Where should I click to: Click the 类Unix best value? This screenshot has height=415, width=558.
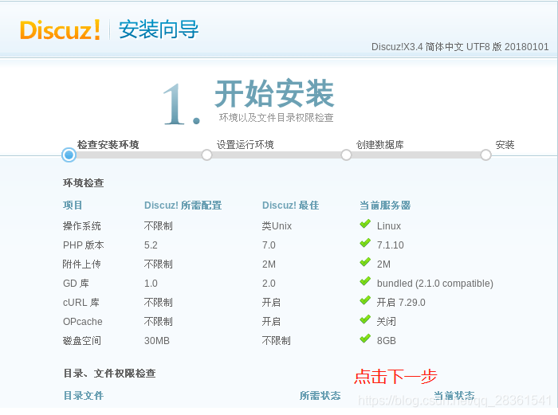tap(277, 225)
